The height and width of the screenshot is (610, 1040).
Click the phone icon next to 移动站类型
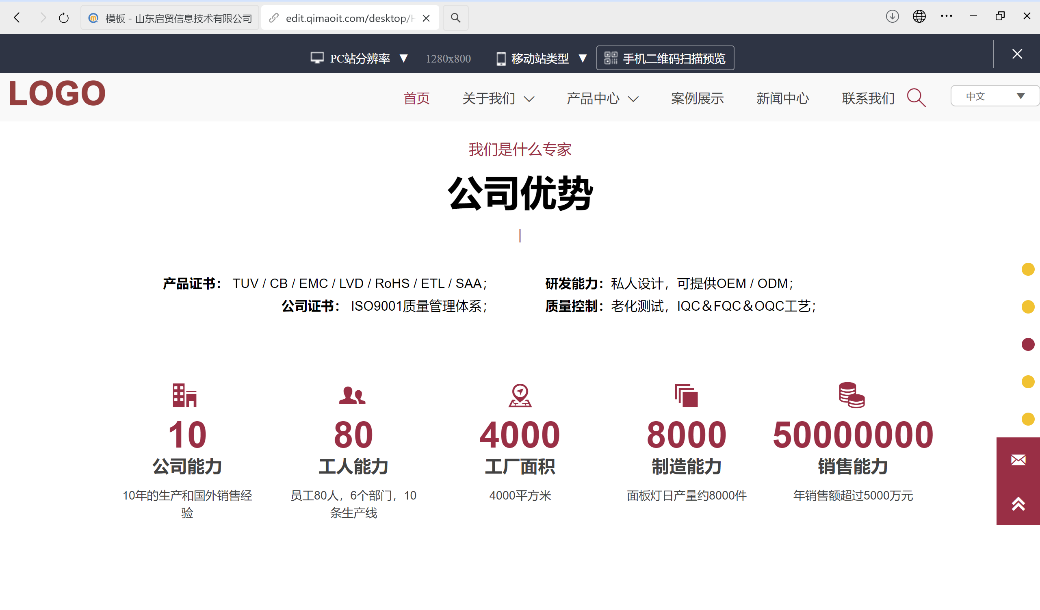500,58
